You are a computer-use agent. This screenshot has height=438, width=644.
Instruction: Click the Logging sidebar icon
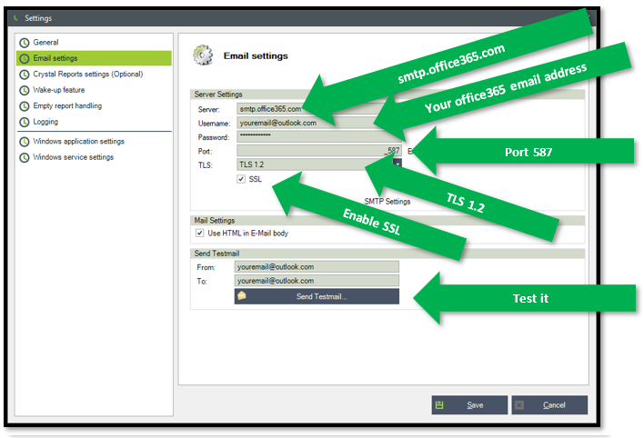(25, 122)
